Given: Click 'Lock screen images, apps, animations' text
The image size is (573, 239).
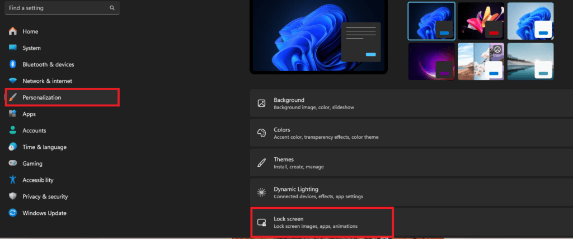Looking at the screenshot, I should pyautogui.click(x=316, y=226).
